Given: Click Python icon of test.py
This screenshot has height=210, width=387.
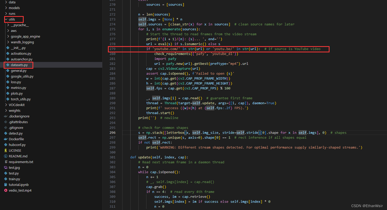Looking at the screenshot, I should click(x=6, y=173).
